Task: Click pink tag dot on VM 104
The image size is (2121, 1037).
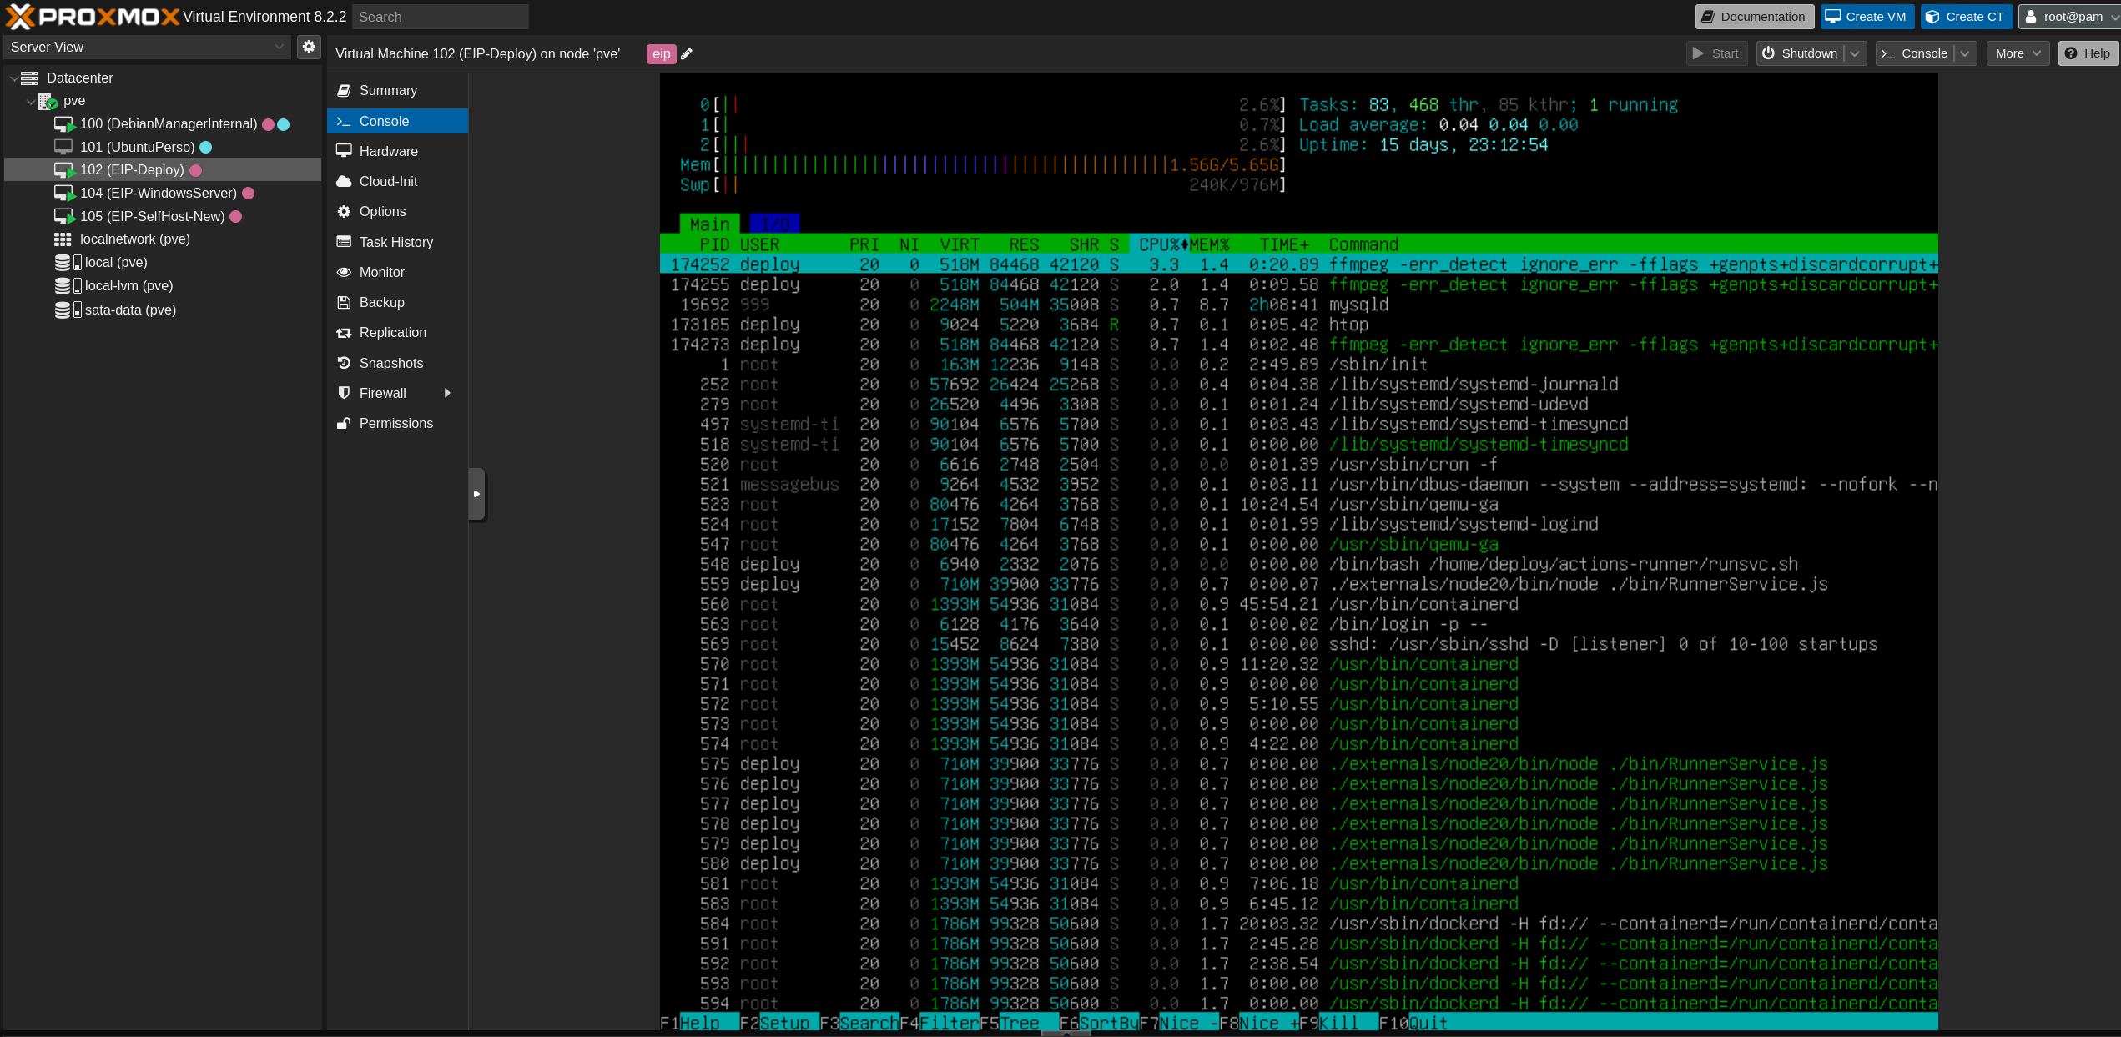Action: click(248, 194)
